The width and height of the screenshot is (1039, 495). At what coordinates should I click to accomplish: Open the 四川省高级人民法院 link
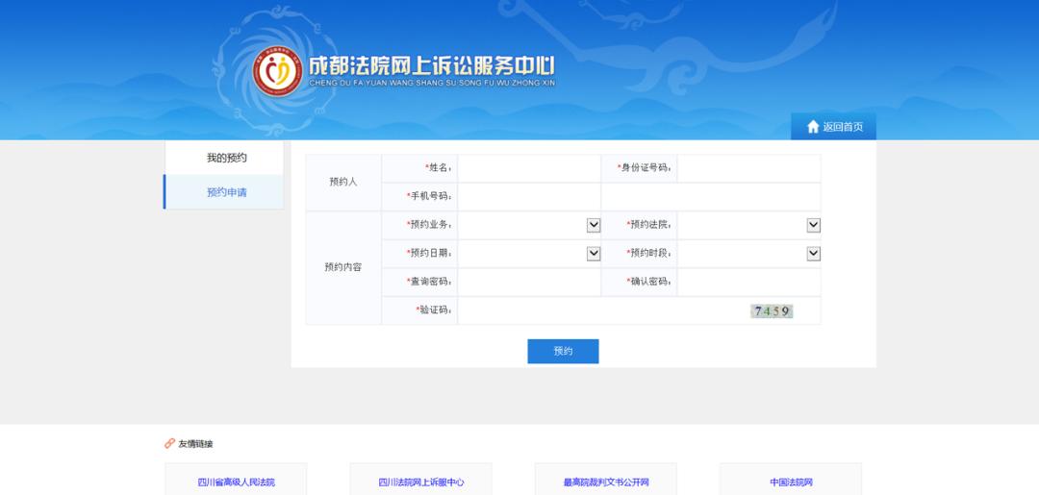click(x=236, y=482)
